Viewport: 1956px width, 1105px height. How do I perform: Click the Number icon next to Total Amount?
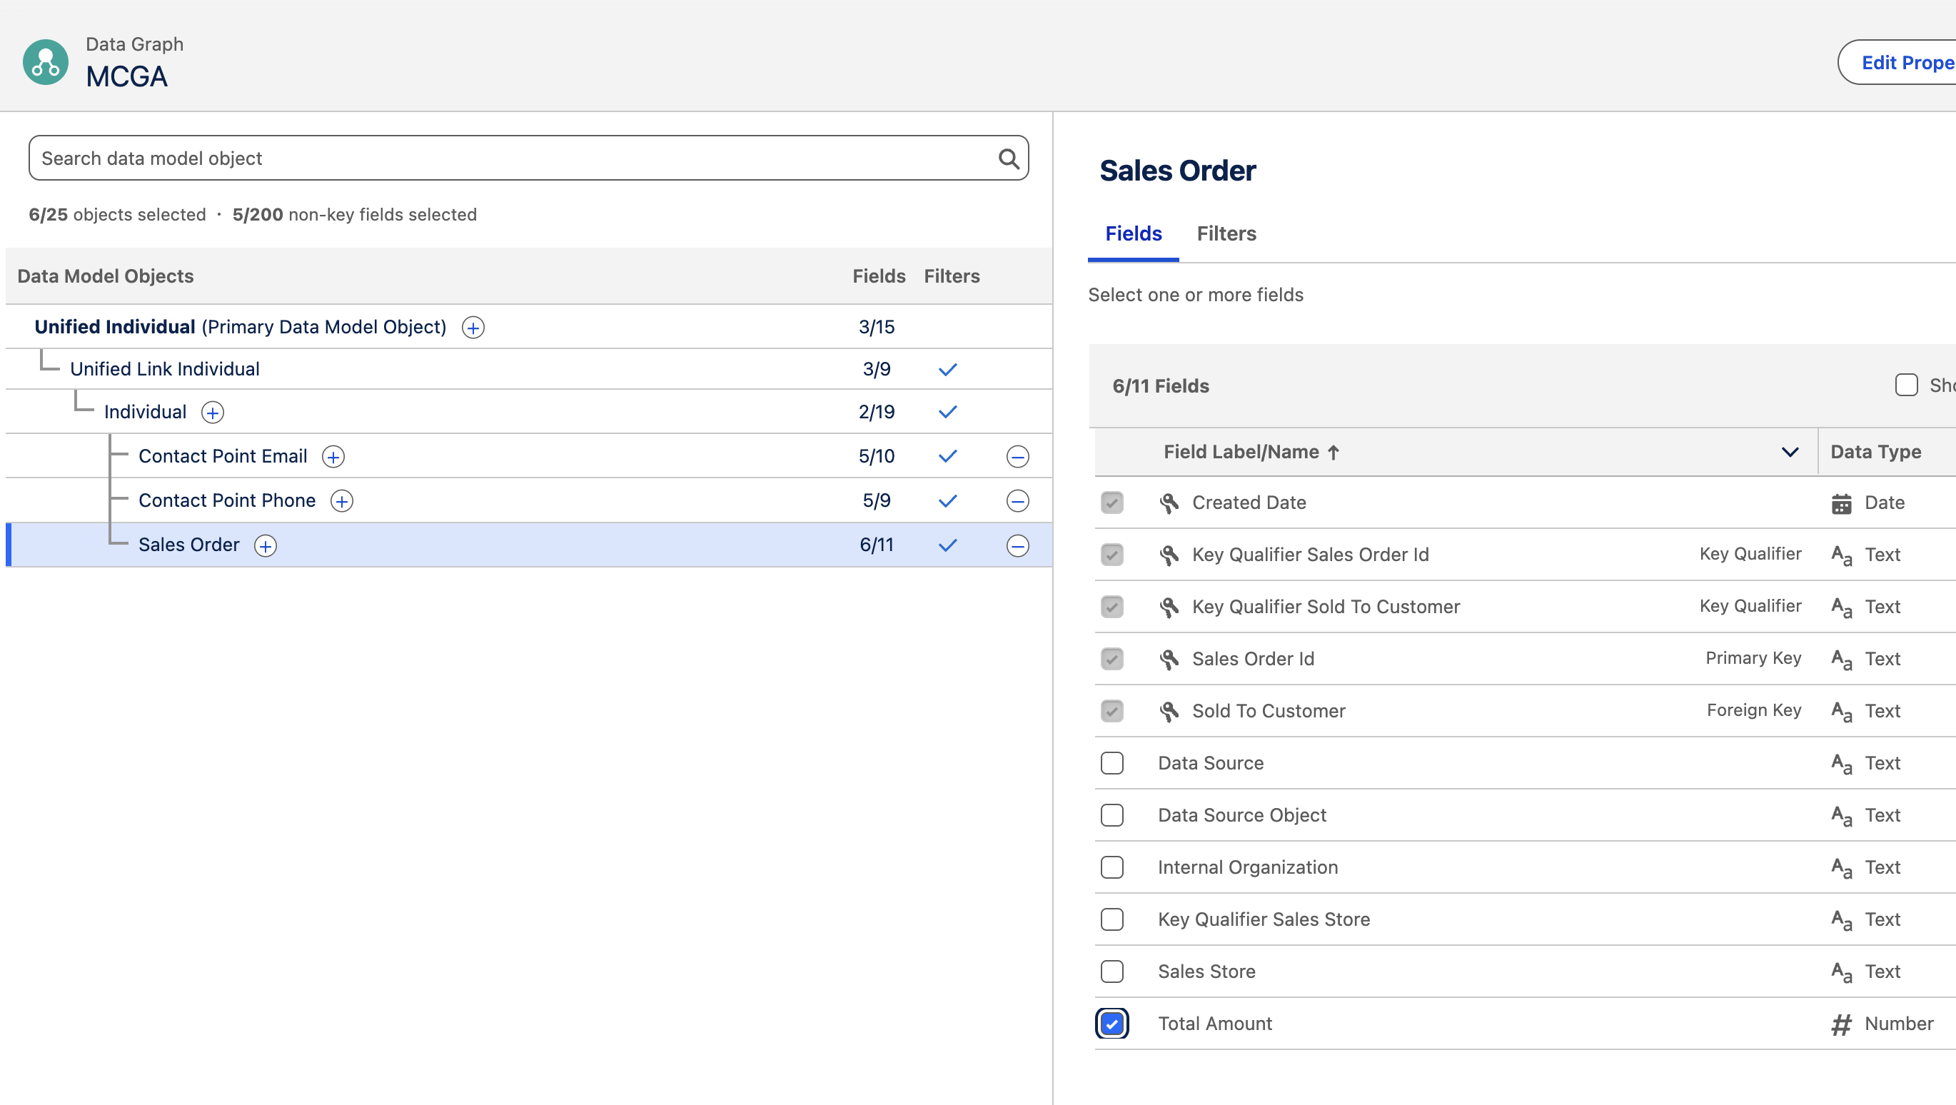click(x=1840, y=1023)
